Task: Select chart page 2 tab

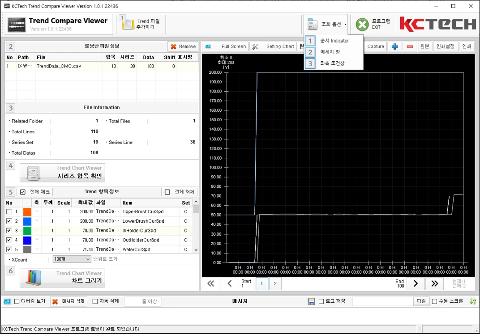Action: 275,283
